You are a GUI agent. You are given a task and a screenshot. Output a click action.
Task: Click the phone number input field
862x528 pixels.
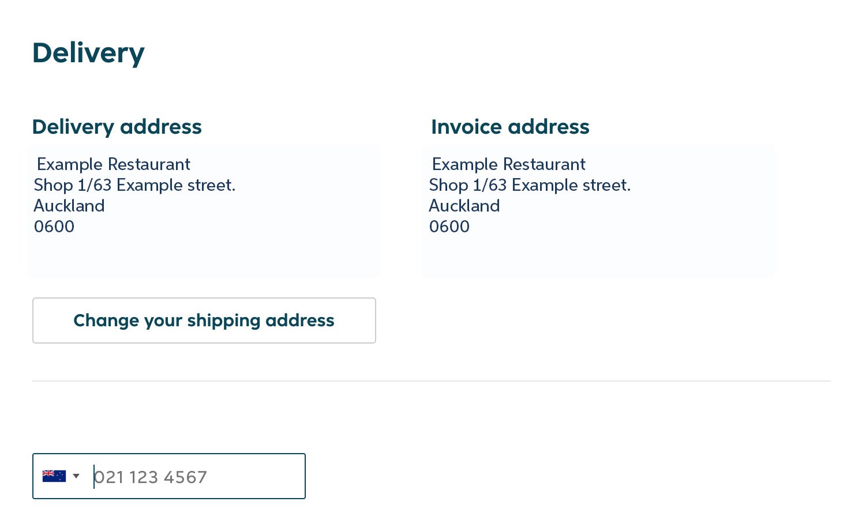pos(196,476)
